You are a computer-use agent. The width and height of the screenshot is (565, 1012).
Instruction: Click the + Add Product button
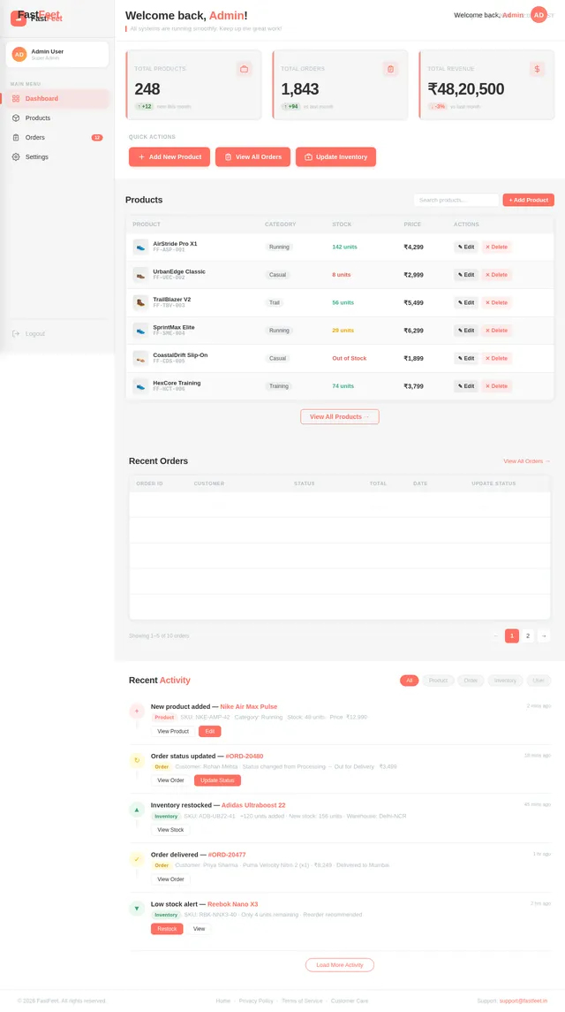[x=528, y=200]
